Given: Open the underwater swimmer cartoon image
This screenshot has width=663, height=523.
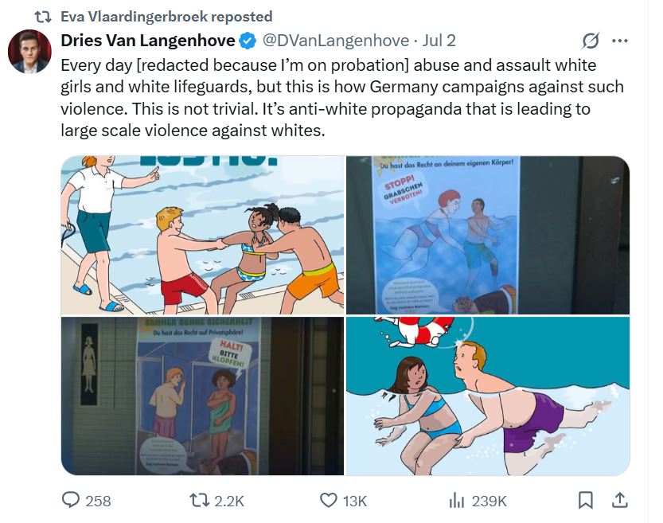Looking at the screenshot, I should tap(488, 396).
